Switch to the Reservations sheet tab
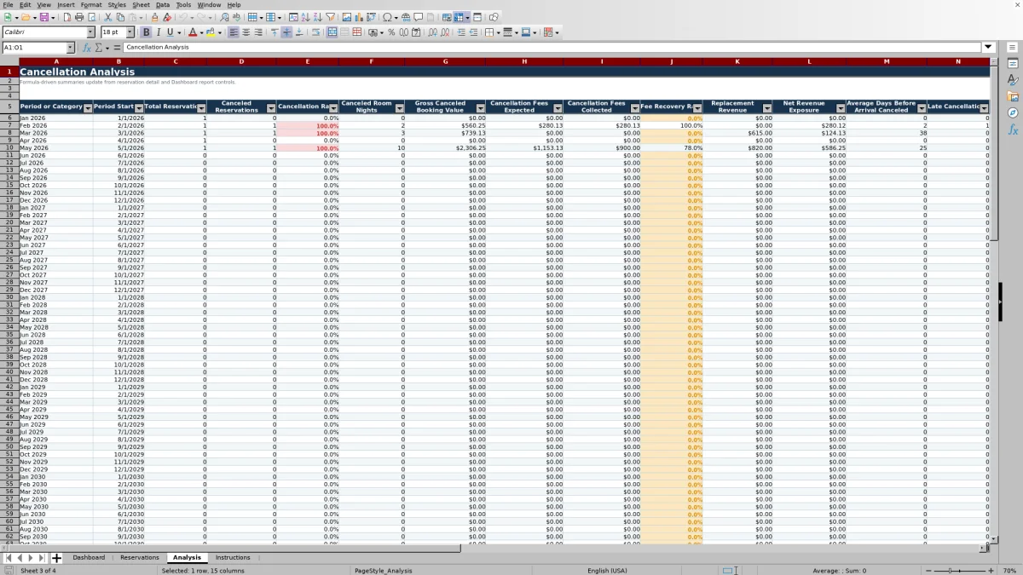 140,558
